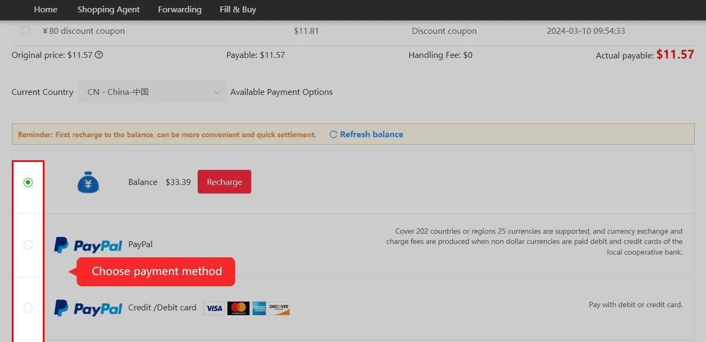Click the VISA card icon
This screenshot has height=342, width=706.
pyautogui.click(x=214, y=308)
